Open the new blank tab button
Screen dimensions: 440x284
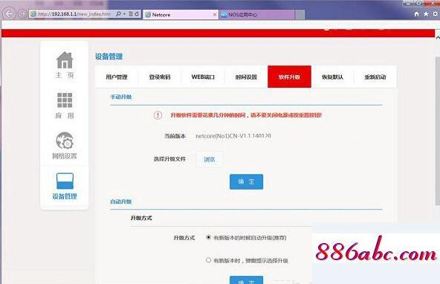(300, 15)
